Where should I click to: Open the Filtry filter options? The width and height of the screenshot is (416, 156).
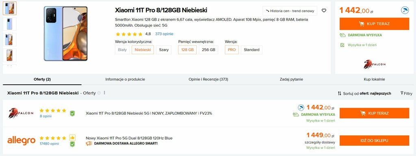(406, 93)
